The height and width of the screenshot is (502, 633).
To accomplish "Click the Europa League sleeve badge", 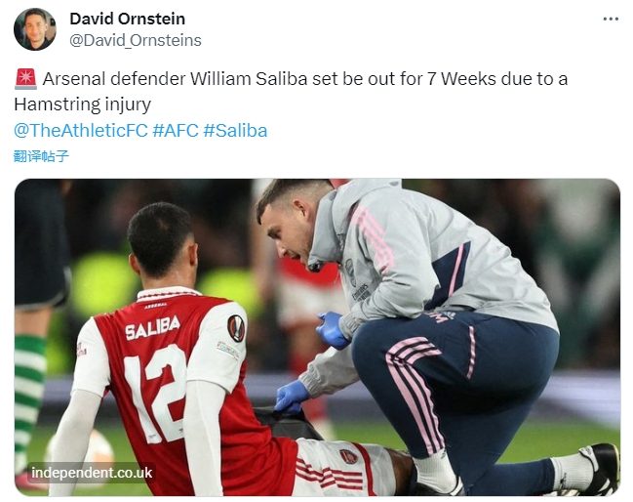I will pyautogui.click(x=236, y=328).
